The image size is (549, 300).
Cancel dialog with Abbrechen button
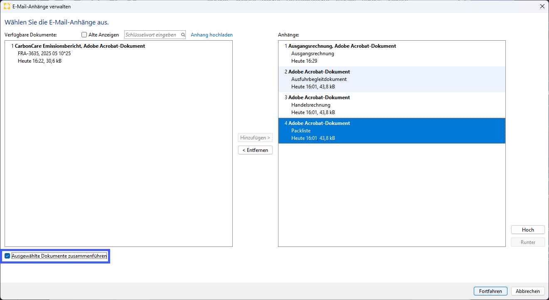528,291
